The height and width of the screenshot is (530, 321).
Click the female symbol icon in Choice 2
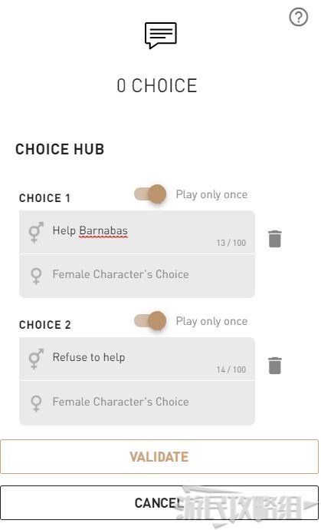36,403
